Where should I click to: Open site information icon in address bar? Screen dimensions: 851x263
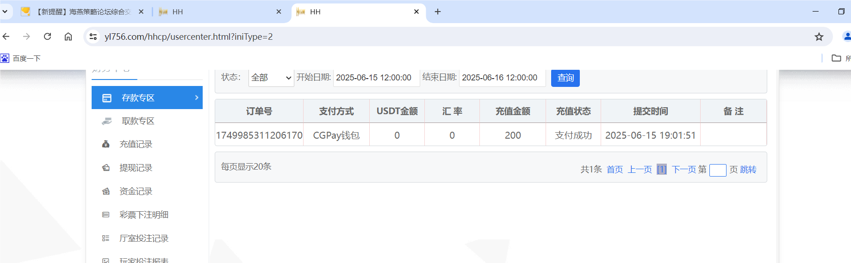click(x=93, y=37)
